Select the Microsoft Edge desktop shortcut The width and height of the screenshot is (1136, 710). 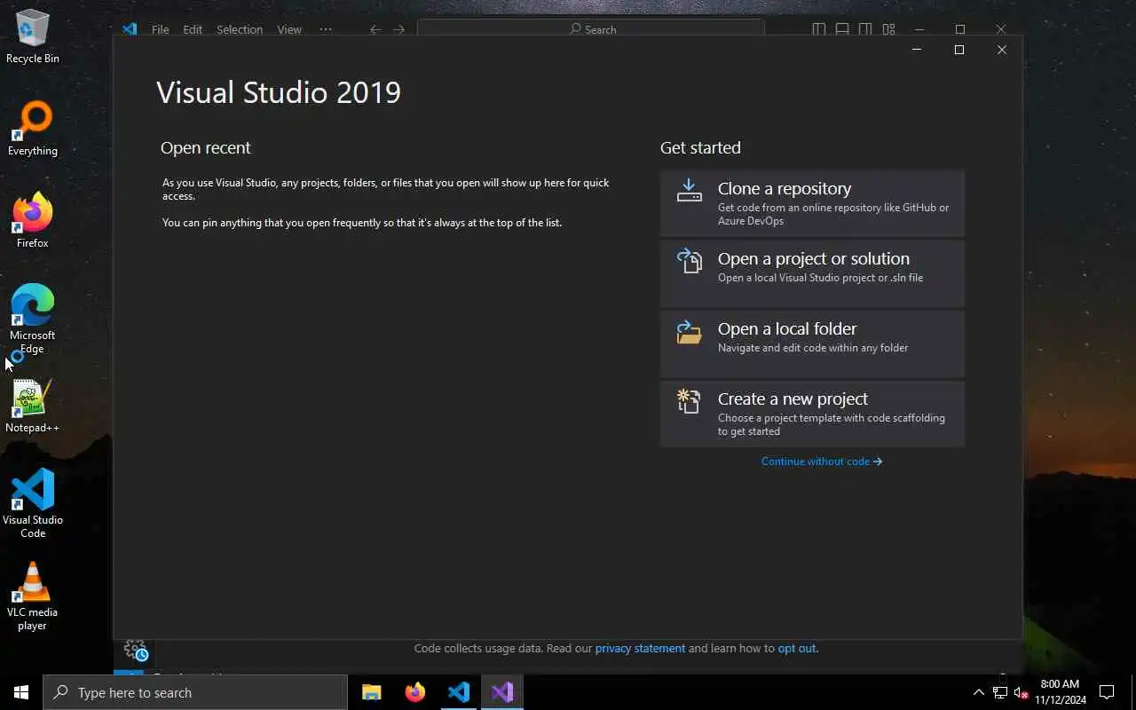coord(33,319)
